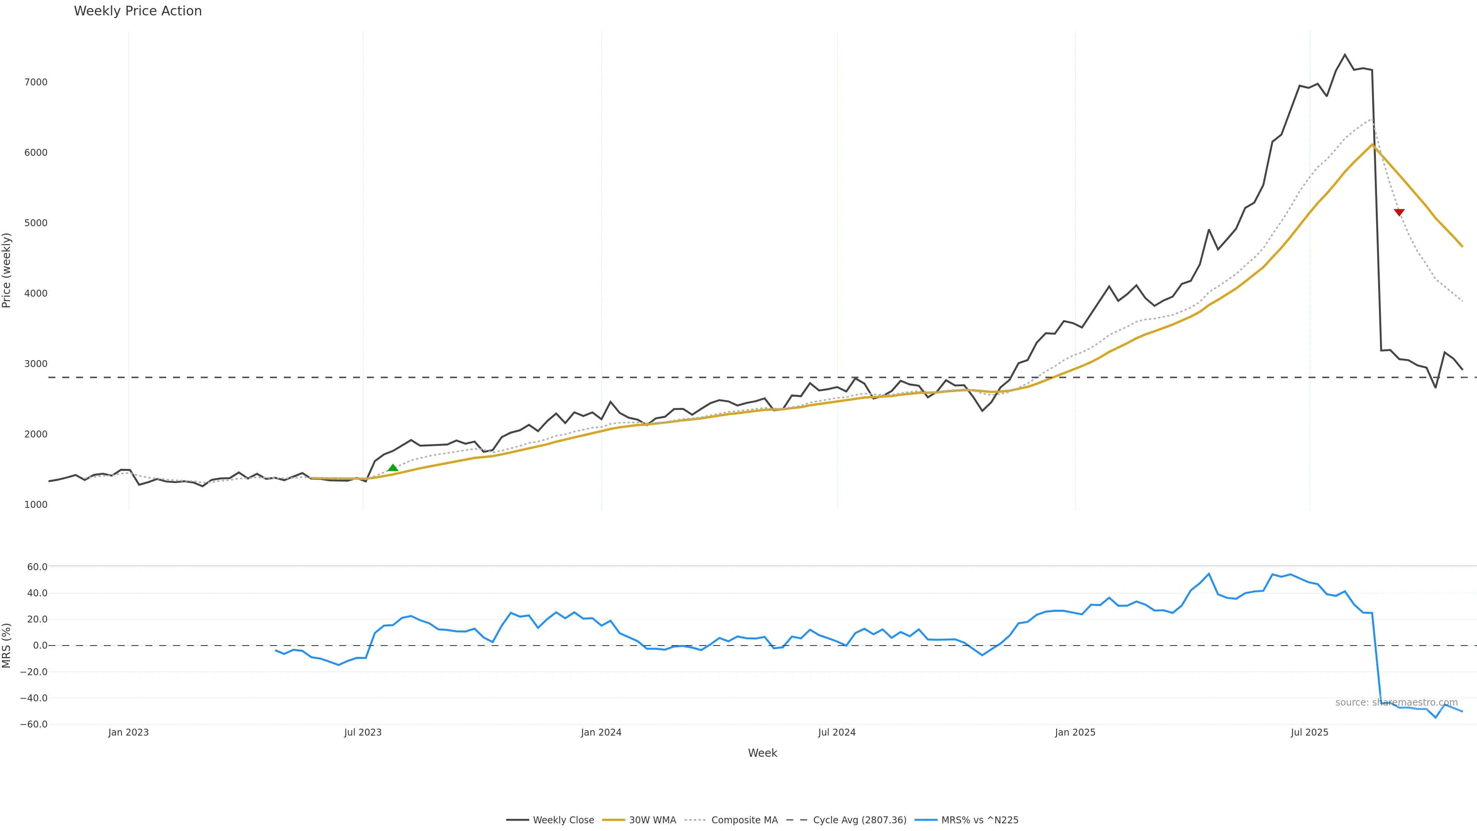This screenshot has height=831, width=1477.
Task: Click the 7000 price axis tick label
Action: pos(35,82)
